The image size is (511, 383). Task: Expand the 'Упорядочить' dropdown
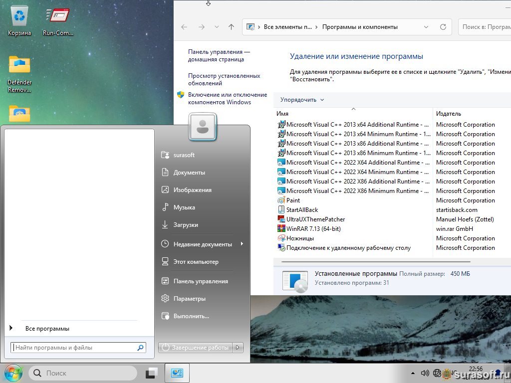point(302,100)
